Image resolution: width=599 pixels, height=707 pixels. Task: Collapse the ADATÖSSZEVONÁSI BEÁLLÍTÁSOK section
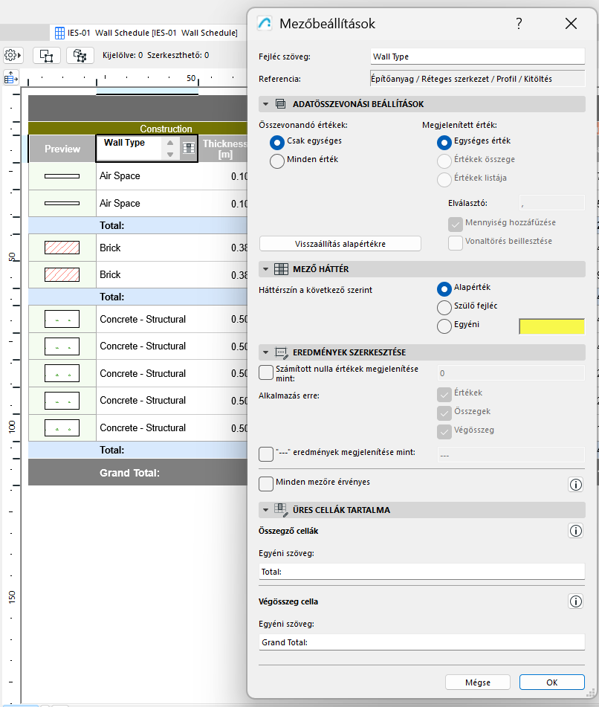[266, 103]
